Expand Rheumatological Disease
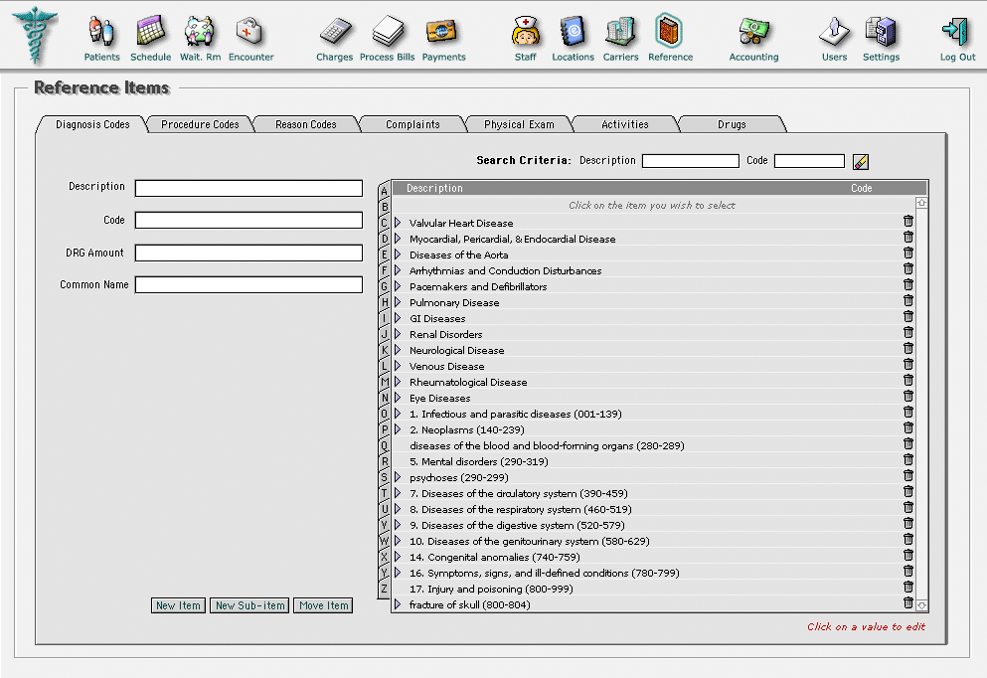 pos(398,382)
